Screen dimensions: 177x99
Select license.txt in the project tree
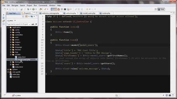coord(16,77)
